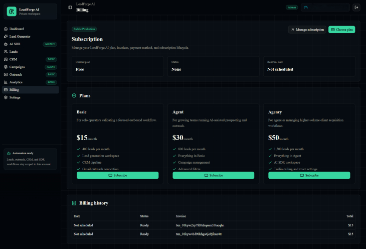The width and height of the screenshot is (366, 249).
Task: Click the Status None card
Action: 214,66
